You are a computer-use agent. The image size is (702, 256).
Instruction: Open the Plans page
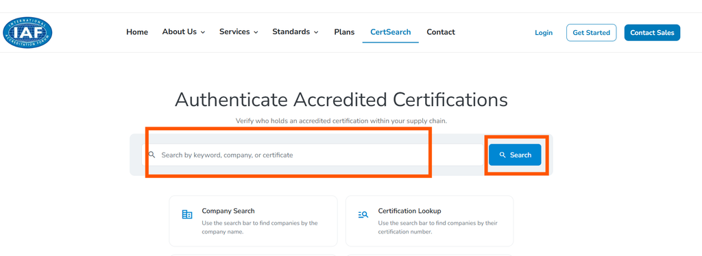point(344,32)
